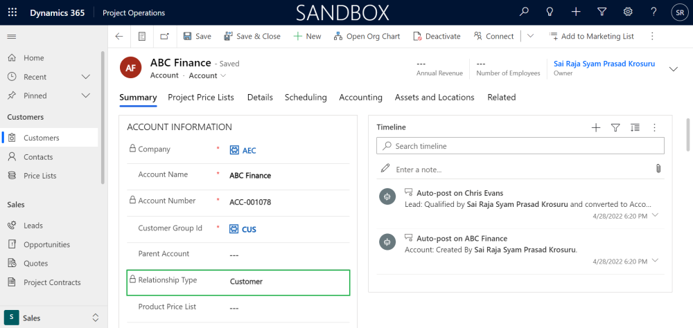The height and width of the screenshot is (328, 693).
Task: Click Add to Marketing List
Action: 591,36
